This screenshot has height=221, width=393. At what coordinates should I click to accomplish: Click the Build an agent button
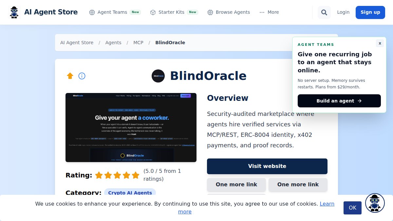point(339,101)
